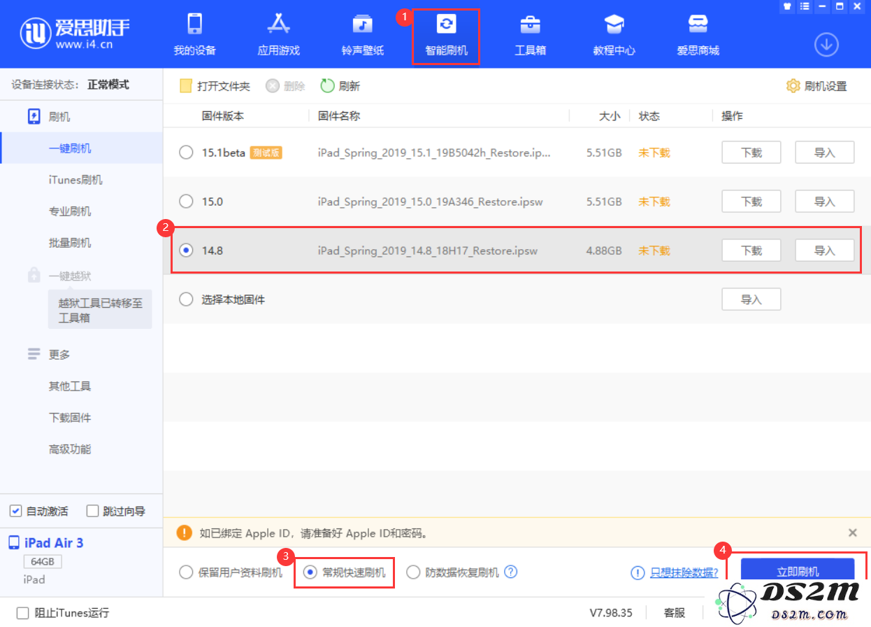Screen dimensions: 871x627
Task: Click iPad_Spring_2019_14.8_18H17_Restore.ipsw file name
Action: [x=428, y=251]
